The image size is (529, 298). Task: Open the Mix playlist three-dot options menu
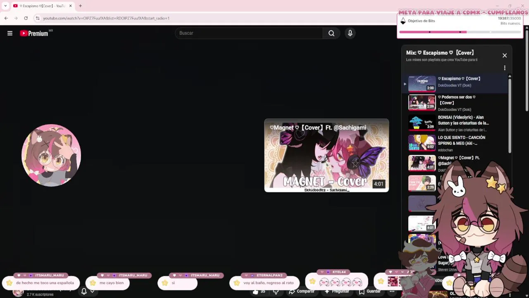click(x=505, y=68)
